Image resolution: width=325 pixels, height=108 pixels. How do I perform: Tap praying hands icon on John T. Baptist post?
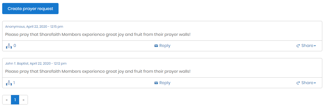pyautogui.click(x=9, y=83)
